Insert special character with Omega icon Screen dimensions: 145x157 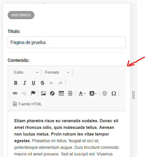pyautogui.click(x=114, y=93)
